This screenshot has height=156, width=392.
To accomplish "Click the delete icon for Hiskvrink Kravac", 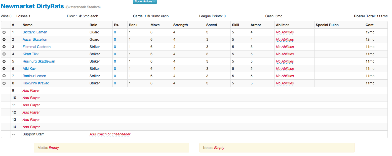I will pos(4,83).
